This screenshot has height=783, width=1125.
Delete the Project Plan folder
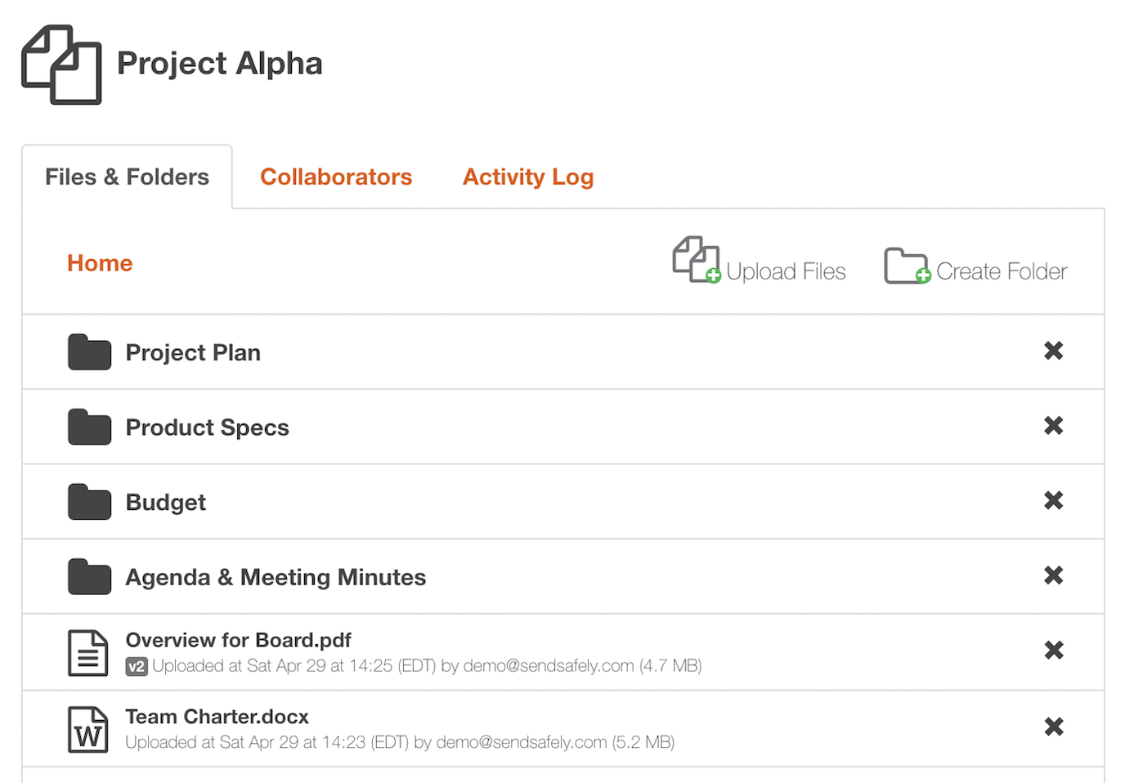pyautogui.click(x=1053, y=351)
